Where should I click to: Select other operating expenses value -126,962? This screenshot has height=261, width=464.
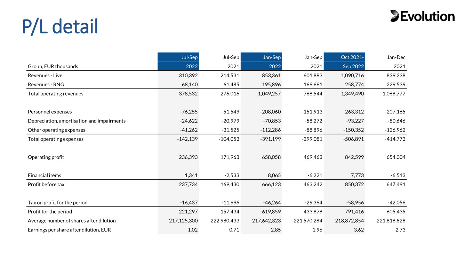tap(395, 130)
